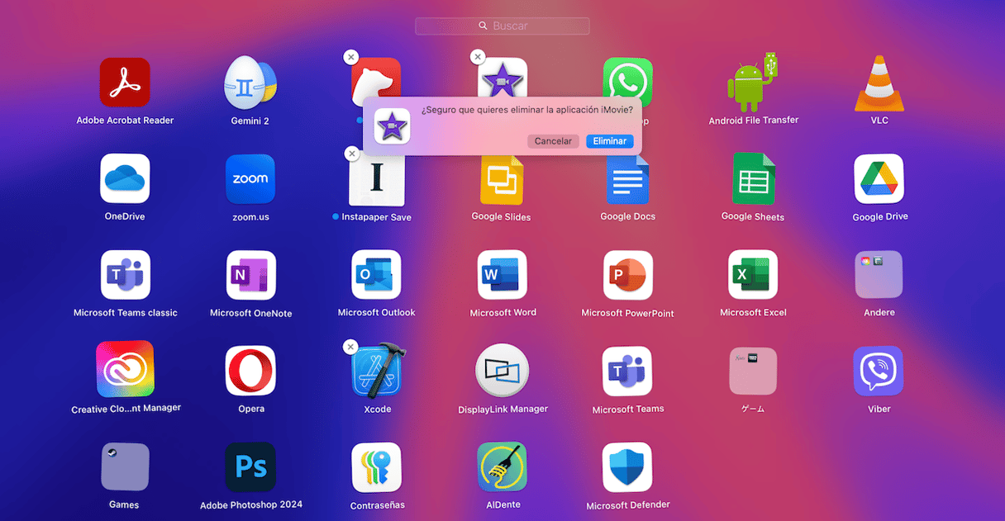
Task: Launch zoom.us
Action: click(x=250, y=178)
